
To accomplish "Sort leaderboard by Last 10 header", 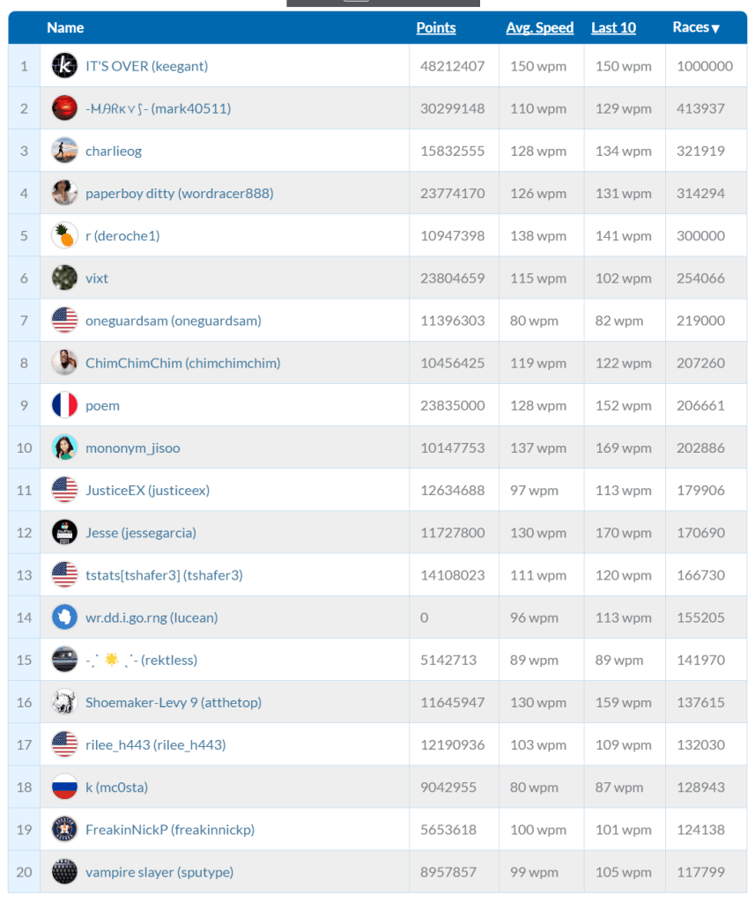I will 613,27.
